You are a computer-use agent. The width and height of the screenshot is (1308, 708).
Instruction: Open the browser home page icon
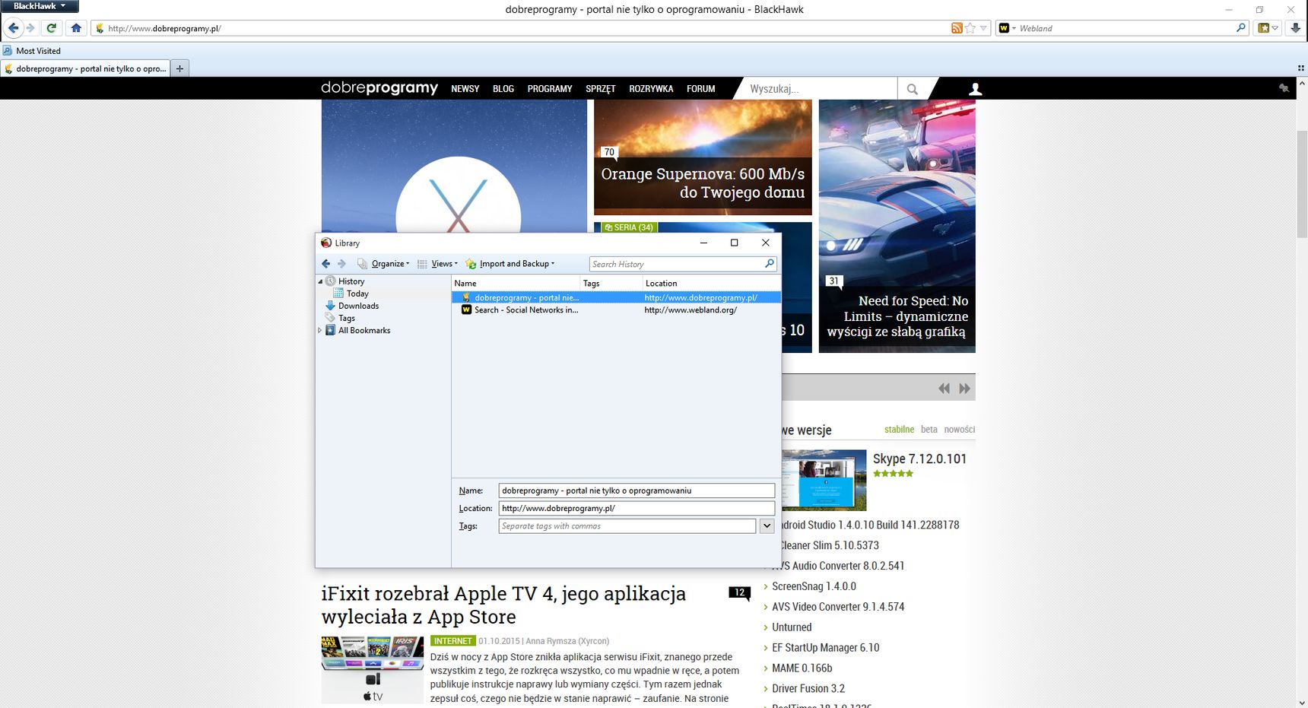[x=76, y=28]
